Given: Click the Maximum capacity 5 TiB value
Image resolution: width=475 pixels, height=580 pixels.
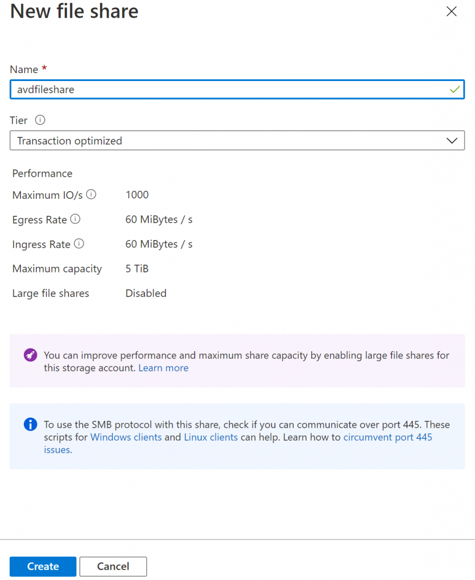Looking at the screenshot, I should [137, 268].
